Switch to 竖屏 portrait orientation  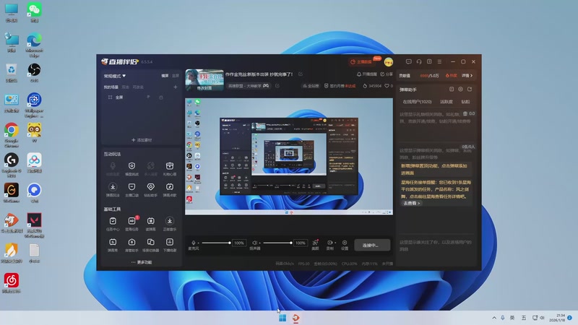pos(176,76)
